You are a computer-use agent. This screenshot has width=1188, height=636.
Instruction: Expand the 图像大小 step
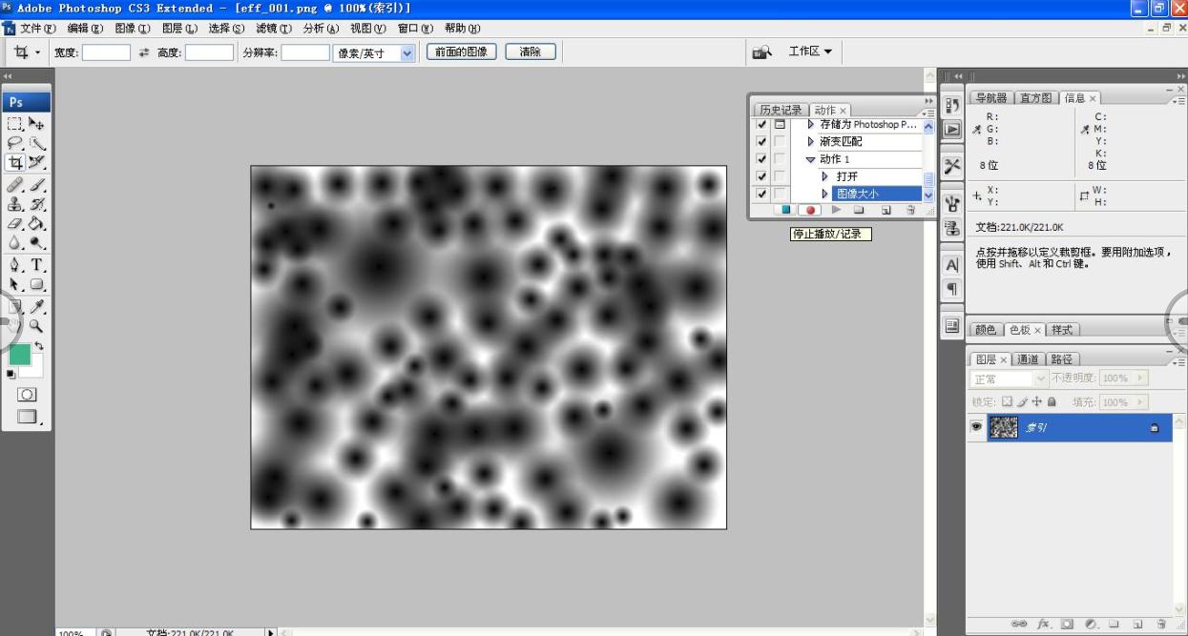(825, 194)
